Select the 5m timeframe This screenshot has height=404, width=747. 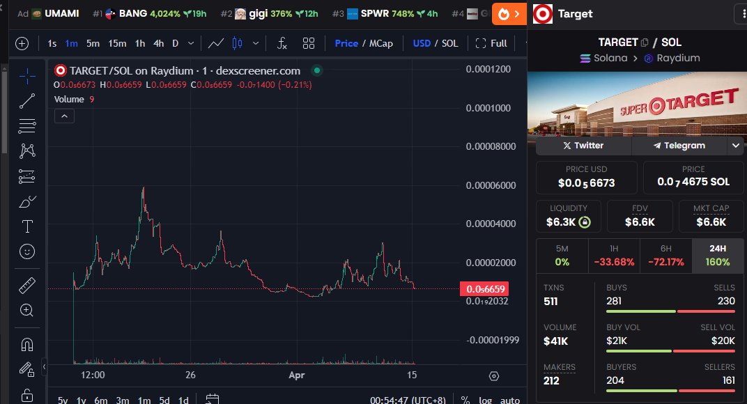93,43
